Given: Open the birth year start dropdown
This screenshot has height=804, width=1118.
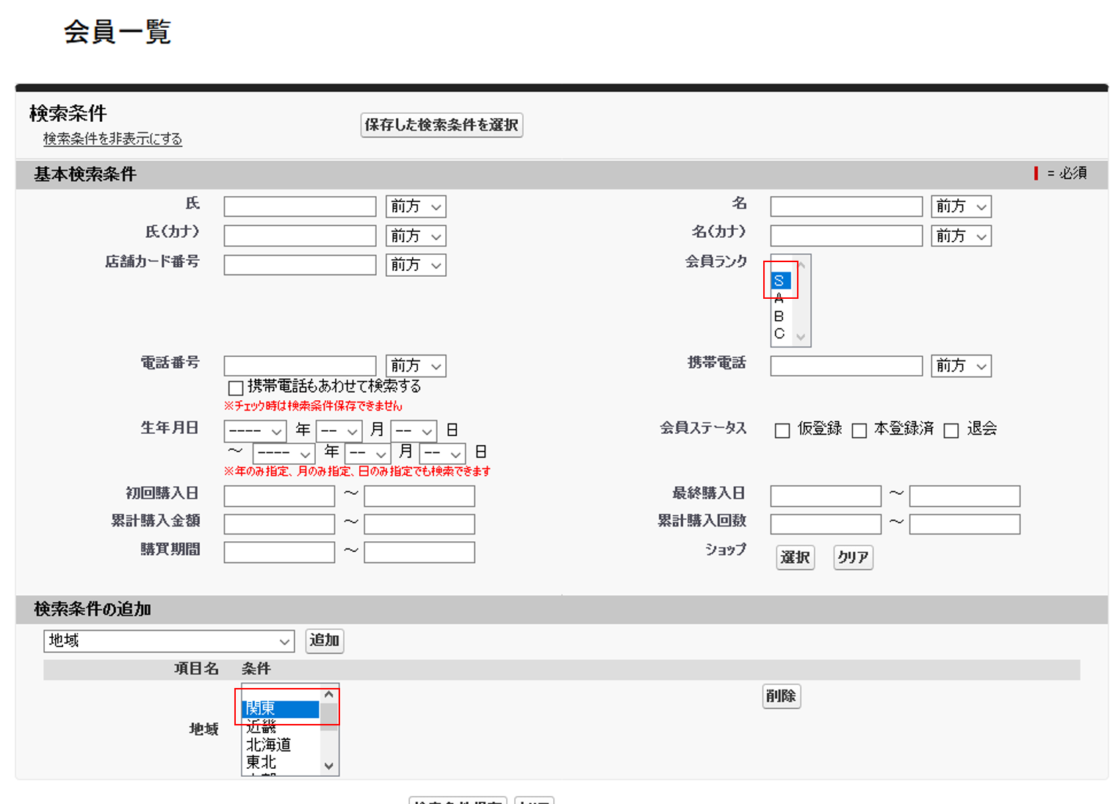Looking at the screenshot, I should click(x=255, y=431).
